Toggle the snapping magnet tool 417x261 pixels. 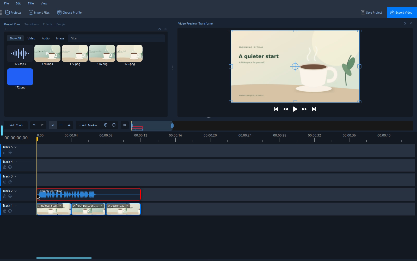pyautogui.click(x=53, y=125)
